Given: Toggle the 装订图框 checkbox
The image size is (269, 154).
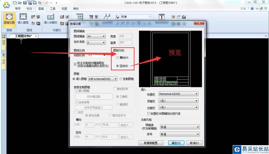Looking at the screenshot, I should pyautogui.click(x=76, y=91).
